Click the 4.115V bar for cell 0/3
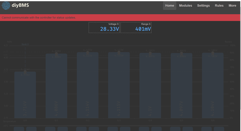Viewport: 241px width, 131px height. coord(119,85)
